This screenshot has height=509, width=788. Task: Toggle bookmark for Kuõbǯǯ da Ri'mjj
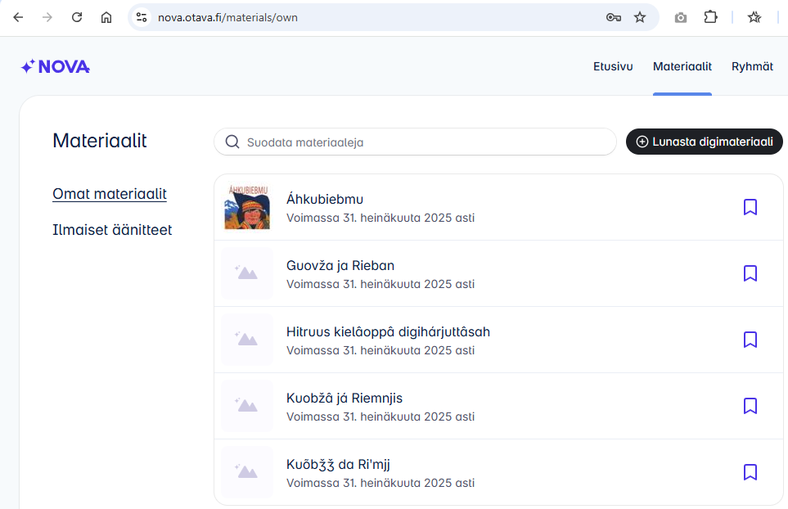click(x=750, y=472)
